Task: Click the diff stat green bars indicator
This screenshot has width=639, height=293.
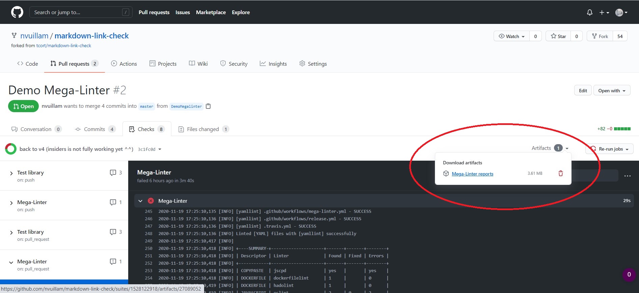Action: coord(622,129)
